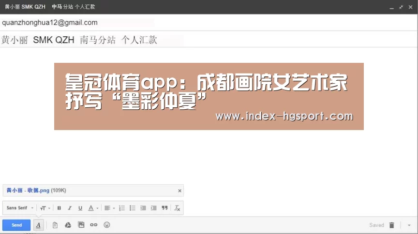Exit full-screen of compose window
The height and width of the screenshot is (234, 418).
point(401,7)
